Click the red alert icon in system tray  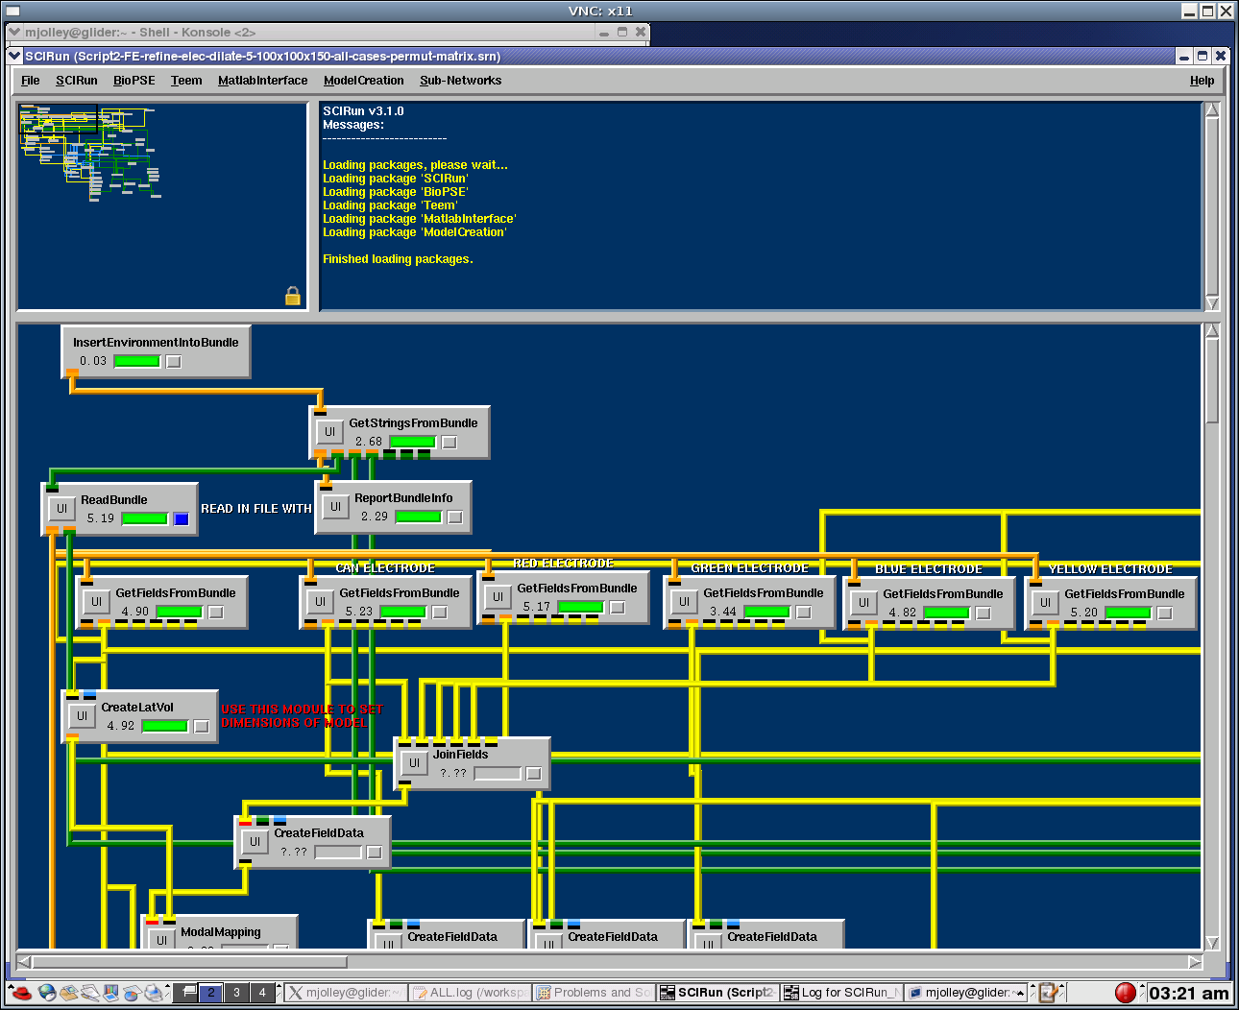pyautogui.click(x=1125, y=993)
